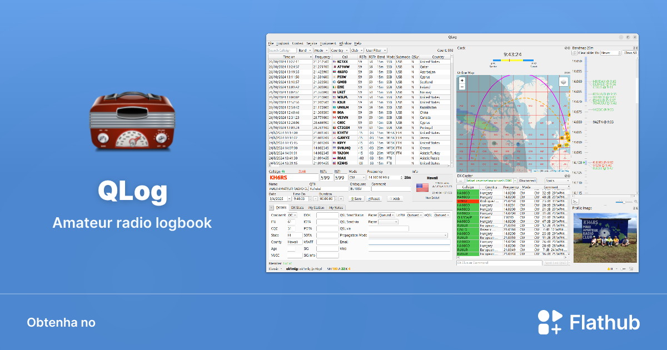667x350 pixels.
Task: Toggle the DX Cluster Disconnect control
Action: 527,181
